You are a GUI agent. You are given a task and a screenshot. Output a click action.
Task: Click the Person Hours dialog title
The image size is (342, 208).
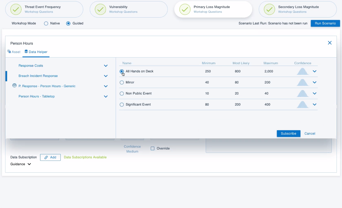tap(22, 43)
